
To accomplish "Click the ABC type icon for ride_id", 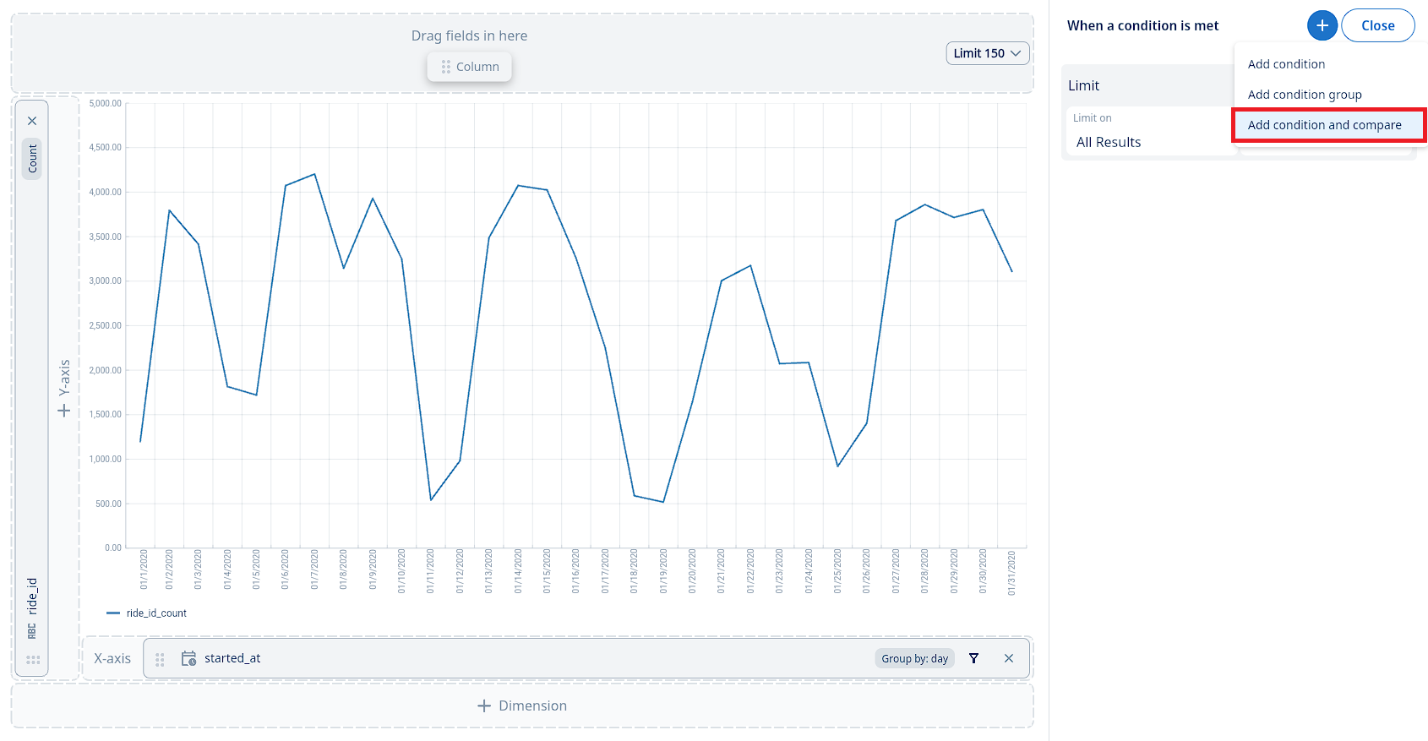I will pyautogui.click(x=32, y=631).
